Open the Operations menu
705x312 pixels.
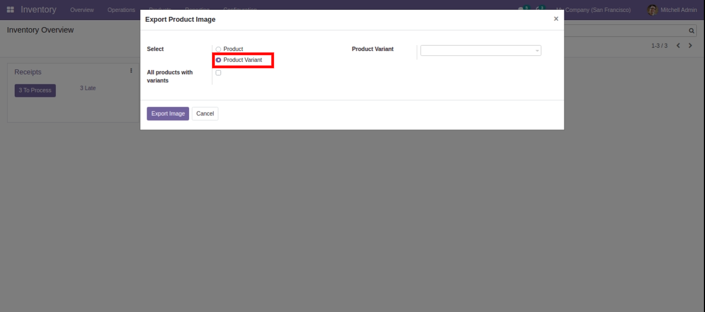(121, 10)
